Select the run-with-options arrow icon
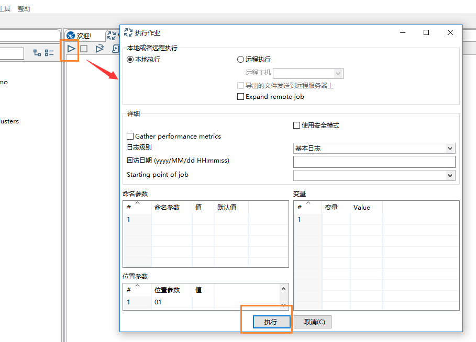Image resolution: width=476 pixels, height=342 pixels. click(99, 49)
